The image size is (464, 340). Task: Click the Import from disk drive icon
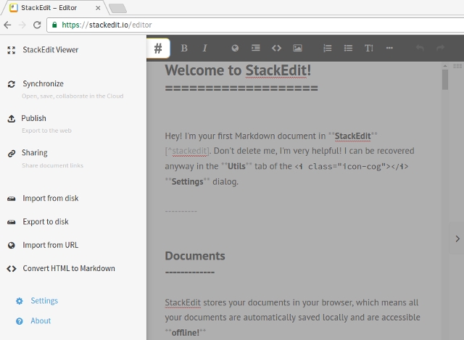12,199
